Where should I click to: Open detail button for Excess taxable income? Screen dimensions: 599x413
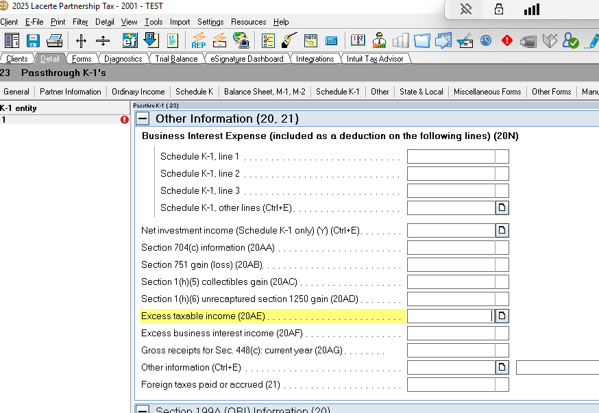tap(502, 316)
